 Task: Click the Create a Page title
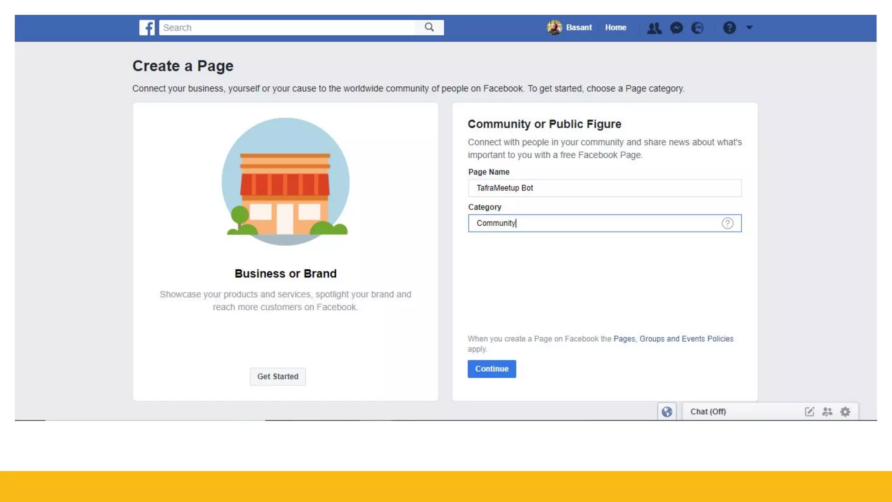click(183, 66)
